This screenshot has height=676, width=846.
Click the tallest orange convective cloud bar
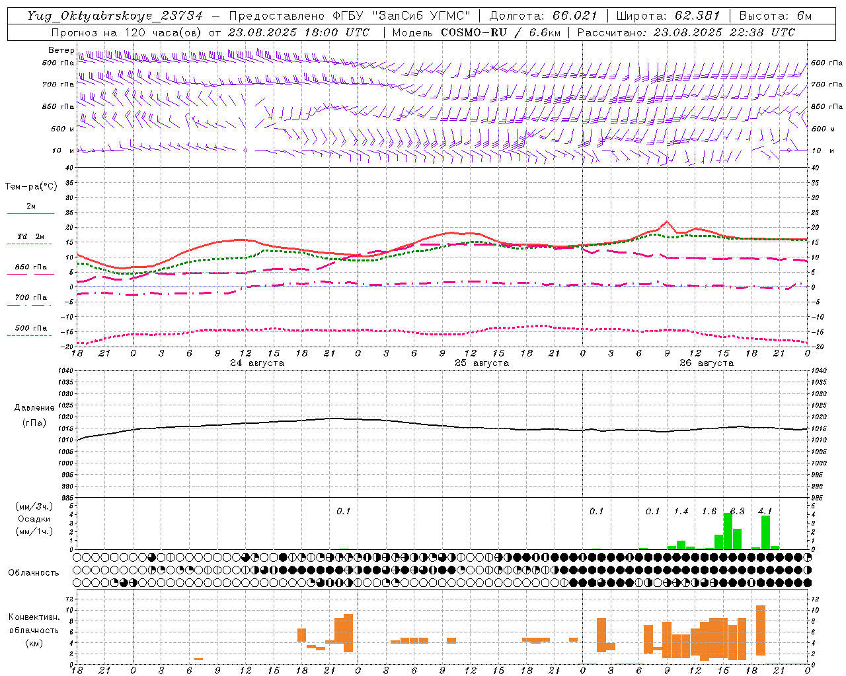761,630
